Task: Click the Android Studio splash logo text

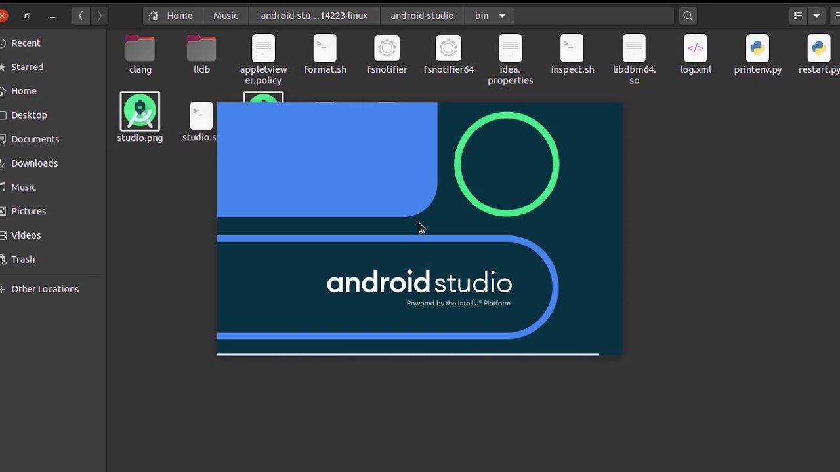Action: click(x=419, y=283)
